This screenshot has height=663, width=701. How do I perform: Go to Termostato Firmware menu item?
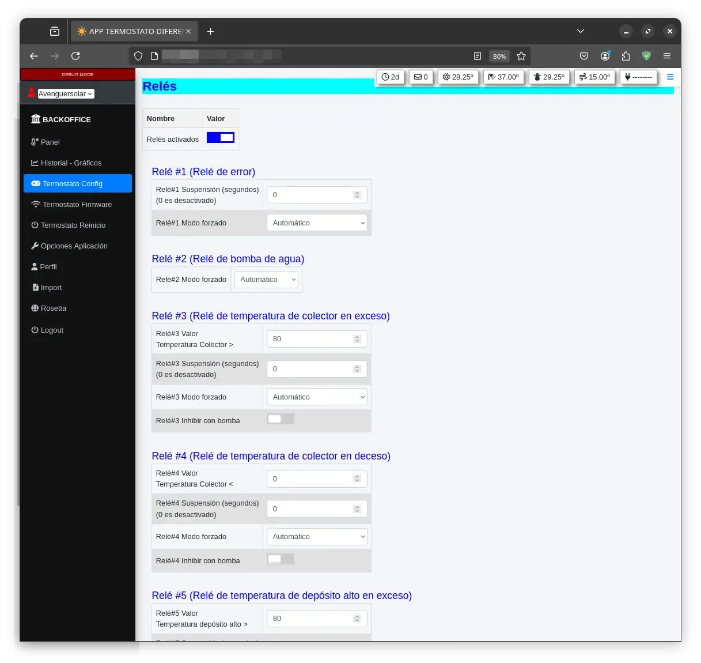(x=77, y=205)
